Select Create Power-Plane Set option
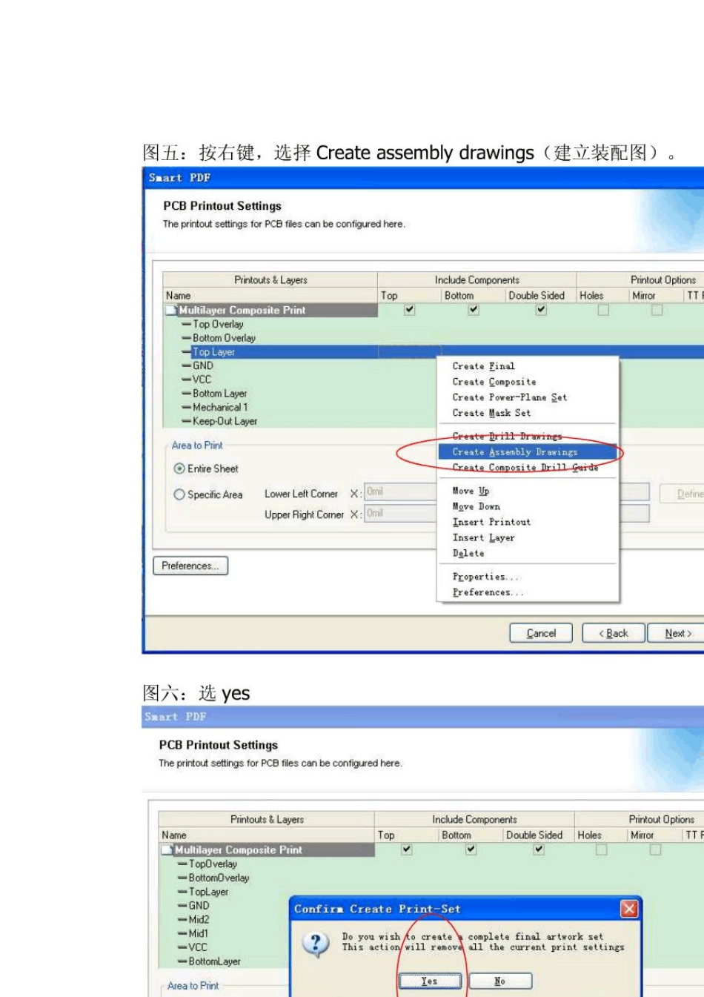 (x=509, y=397)
